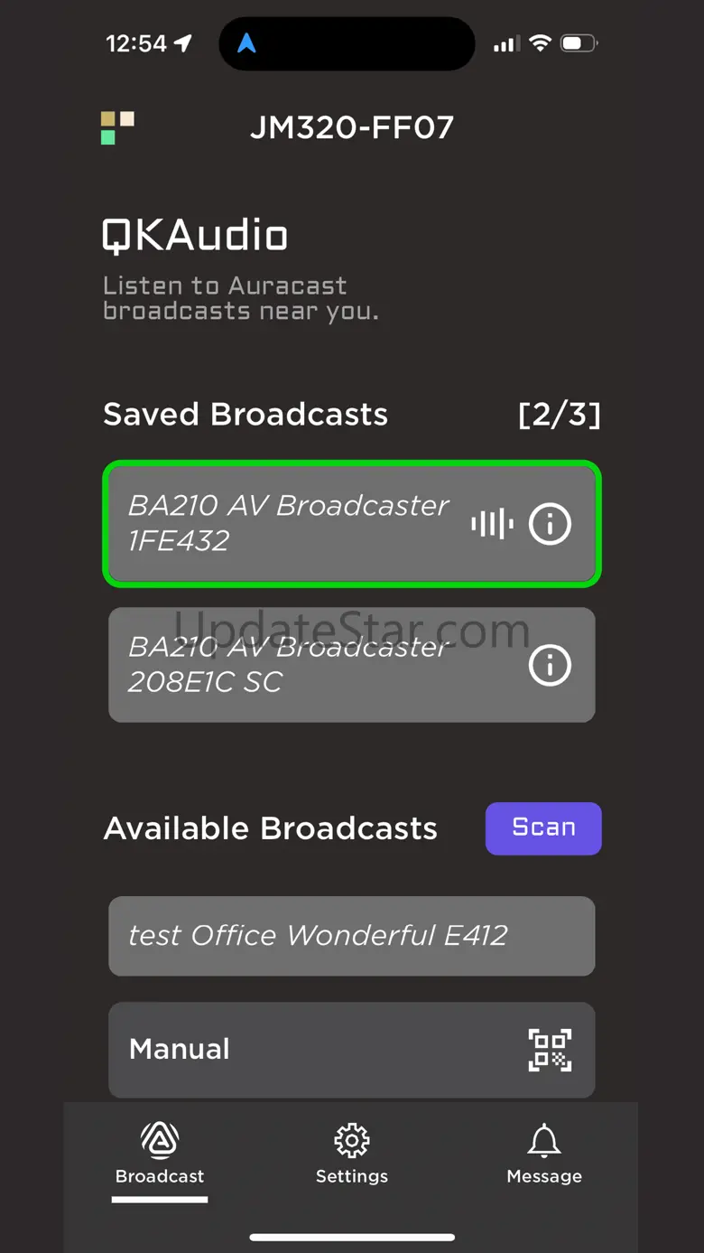Join the test Office Wonderful E412 broadcast
The width and height of the screenshot is (704, 1253).
coord(351,936)
